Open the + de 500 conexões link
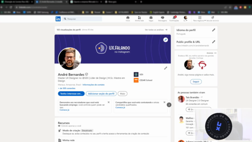The width and height of the screenshot is (252, 142). 67,88
